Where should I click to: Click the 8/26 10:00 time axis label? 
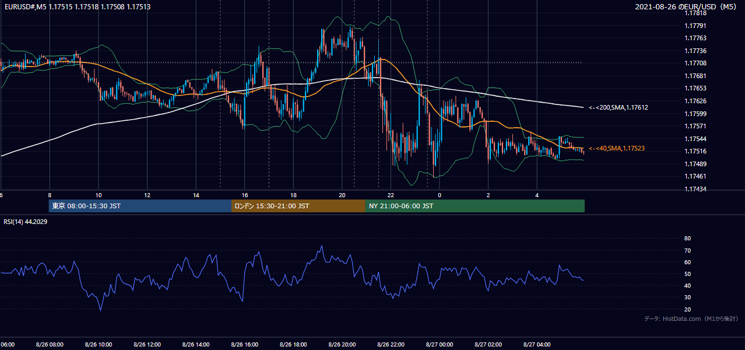pos(99,345)
